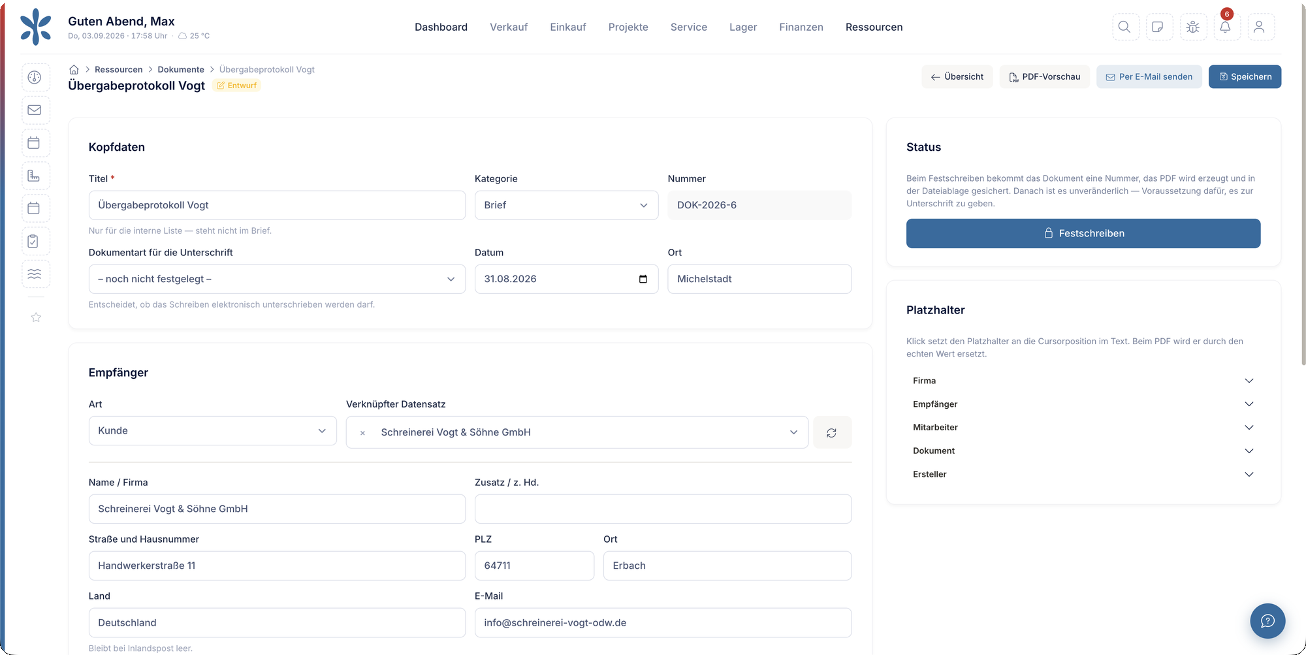Open the Verkauf menu
The width and height of the screenshot is (1306, 655).
509,27
